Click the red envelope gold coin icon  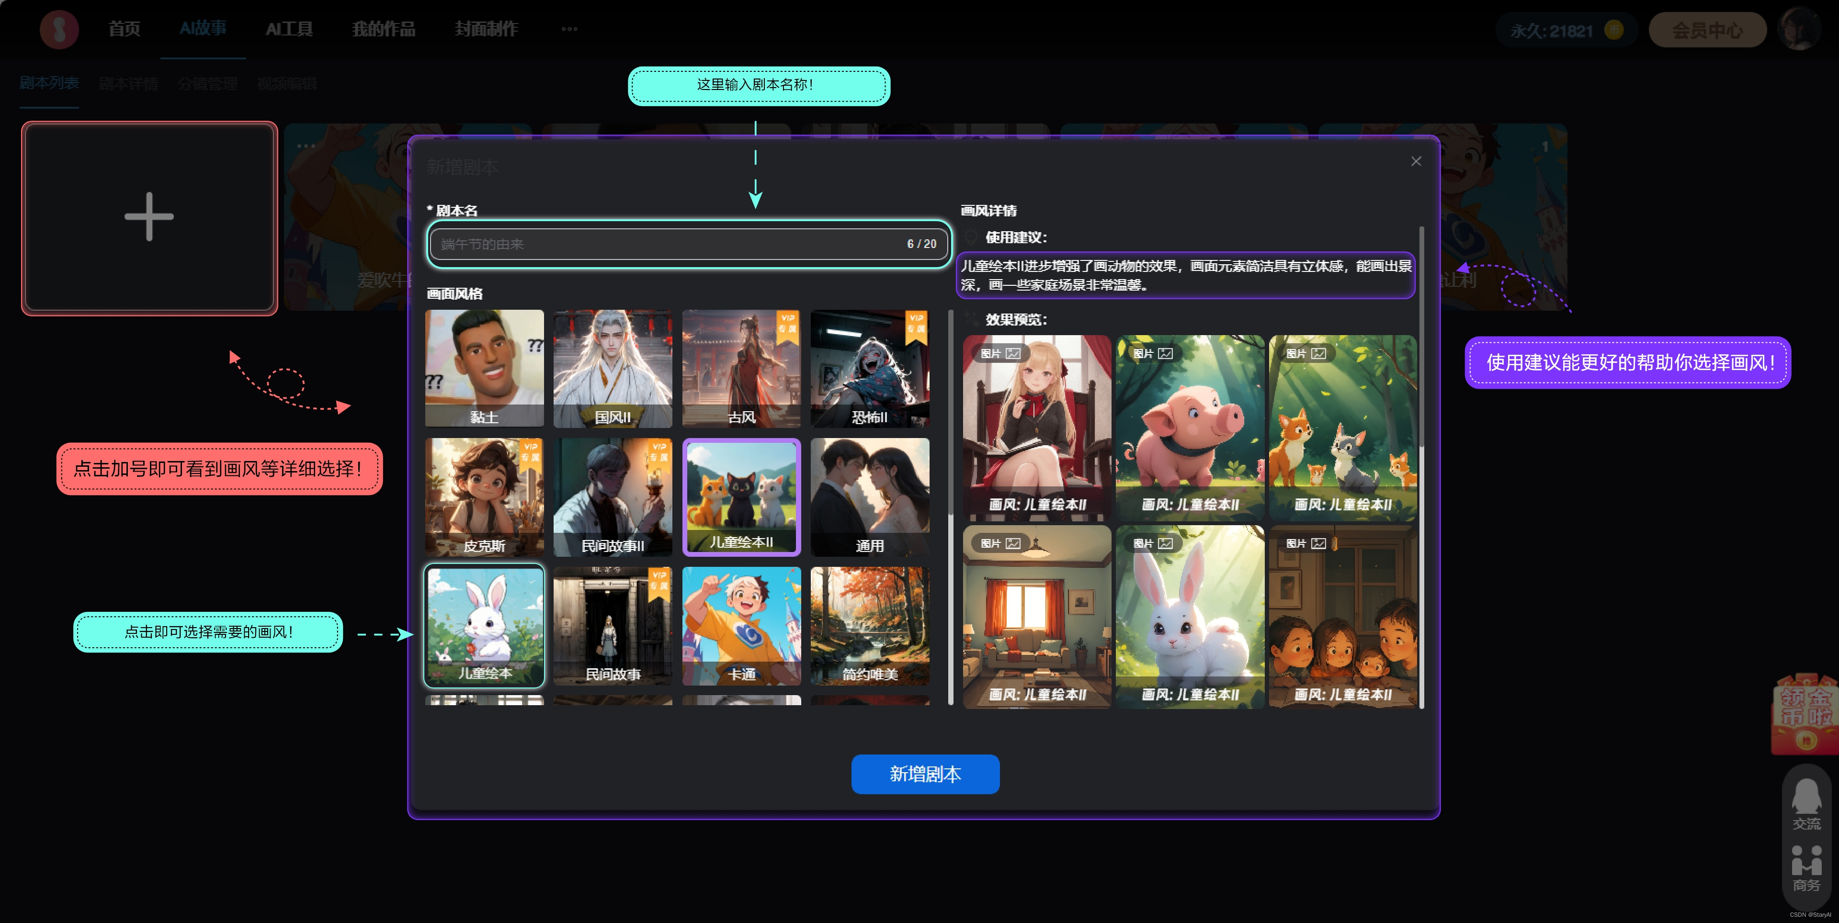click(1805, 715)
